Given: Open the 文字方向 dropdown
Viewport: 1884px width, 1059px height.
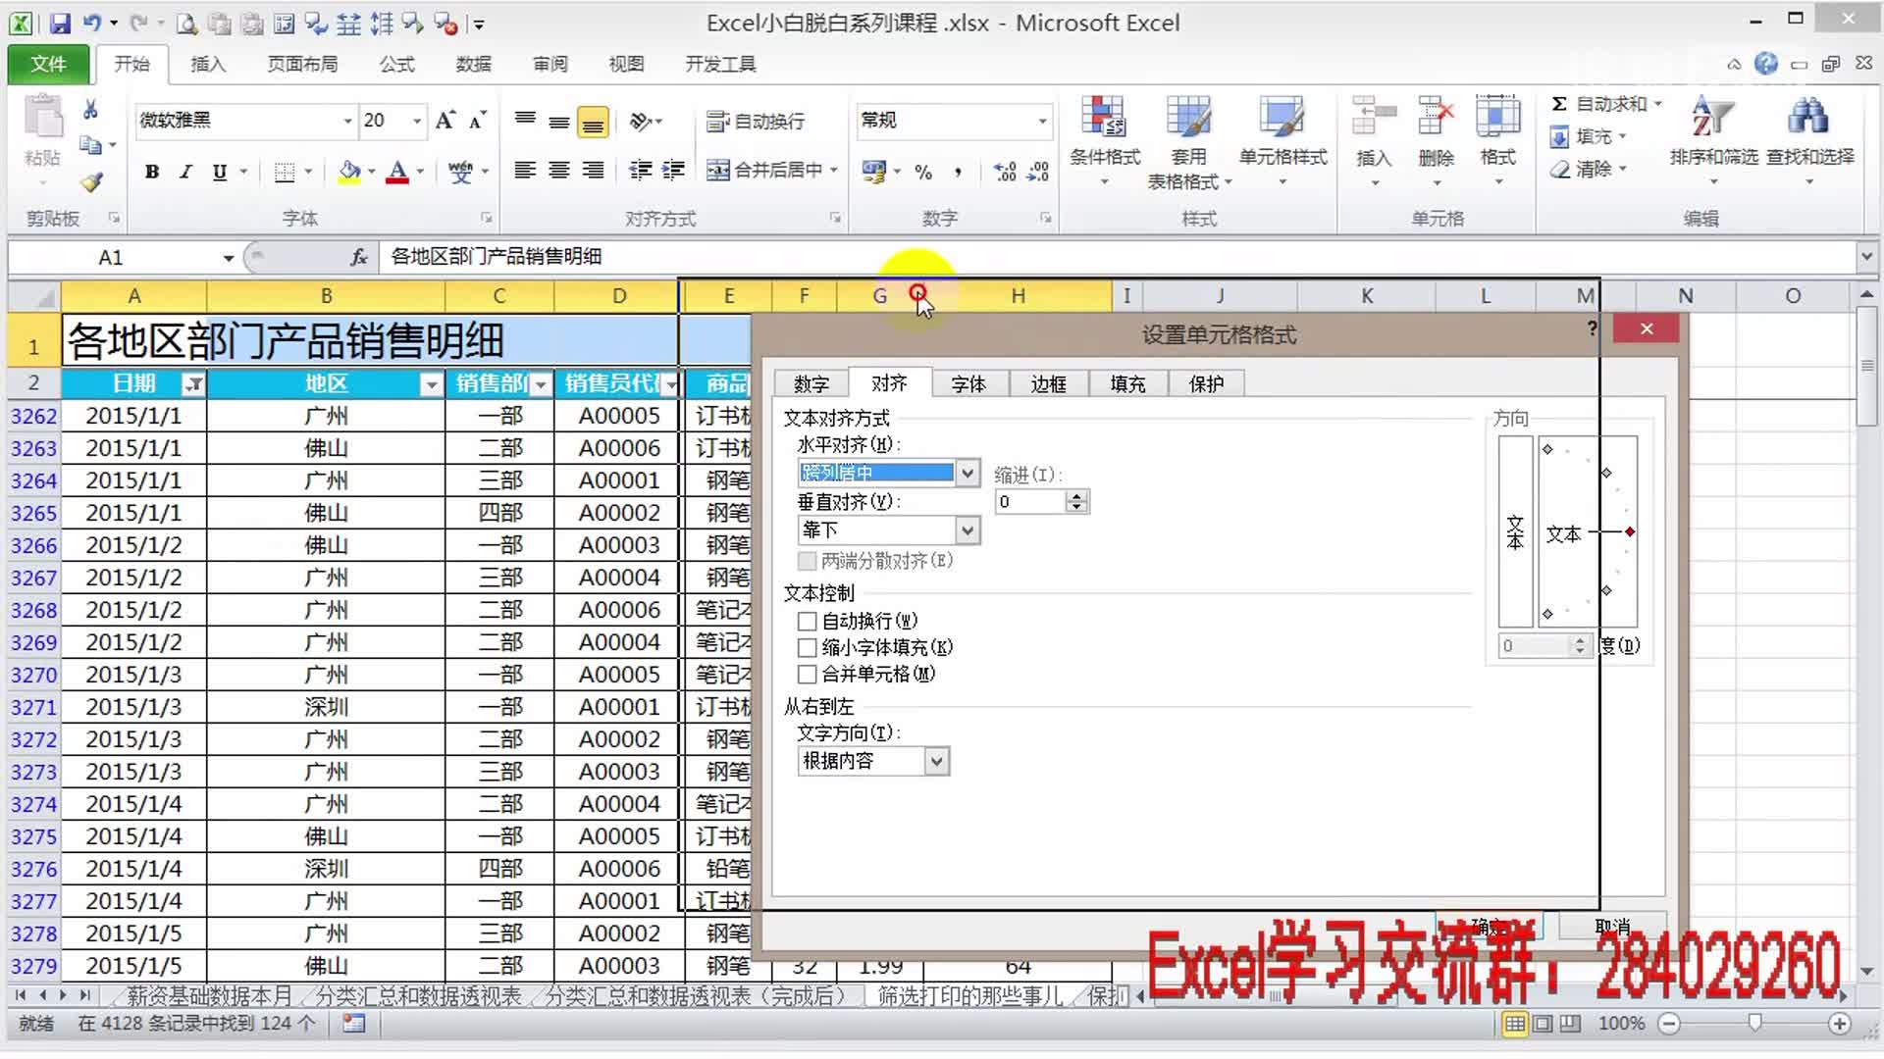Looking at the screenshot, I should click(x=936, y=761).
